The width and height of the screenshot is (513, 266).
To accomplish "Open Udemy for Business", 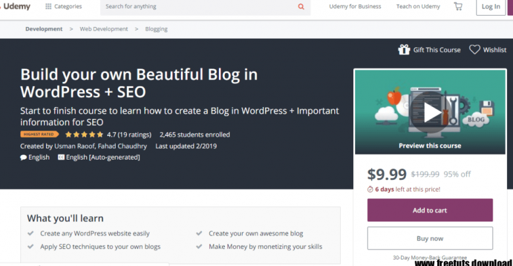I will click(355, 6).
